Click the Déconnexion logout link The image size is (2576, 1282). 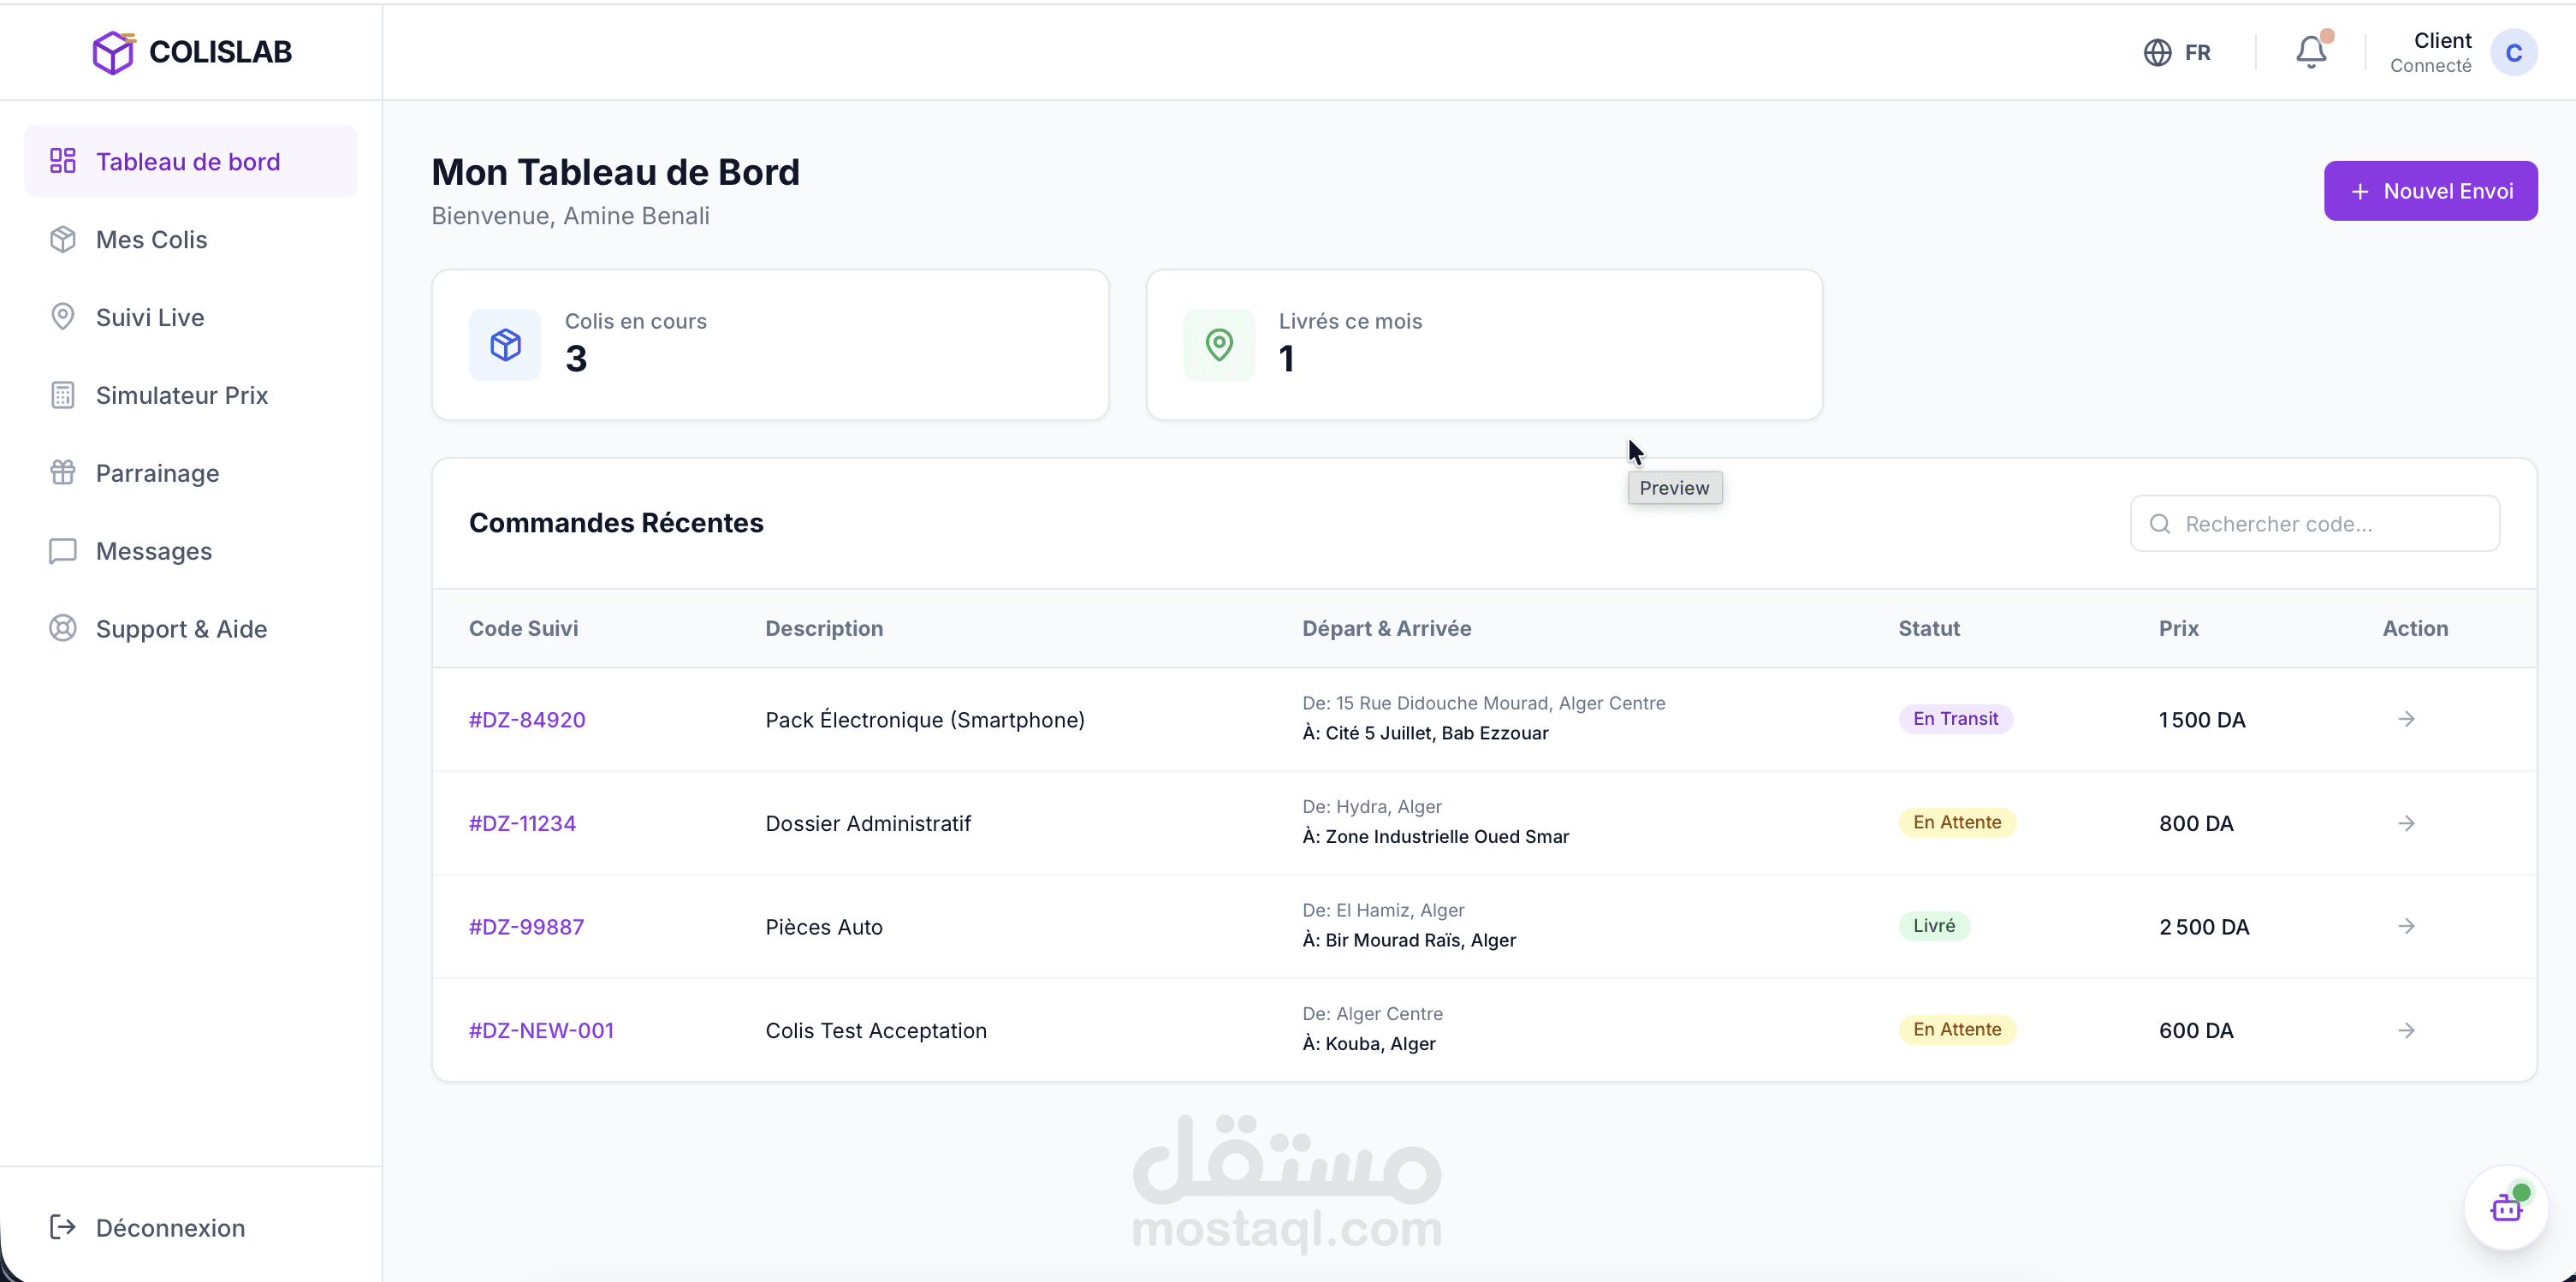[x=170, y=1228]
